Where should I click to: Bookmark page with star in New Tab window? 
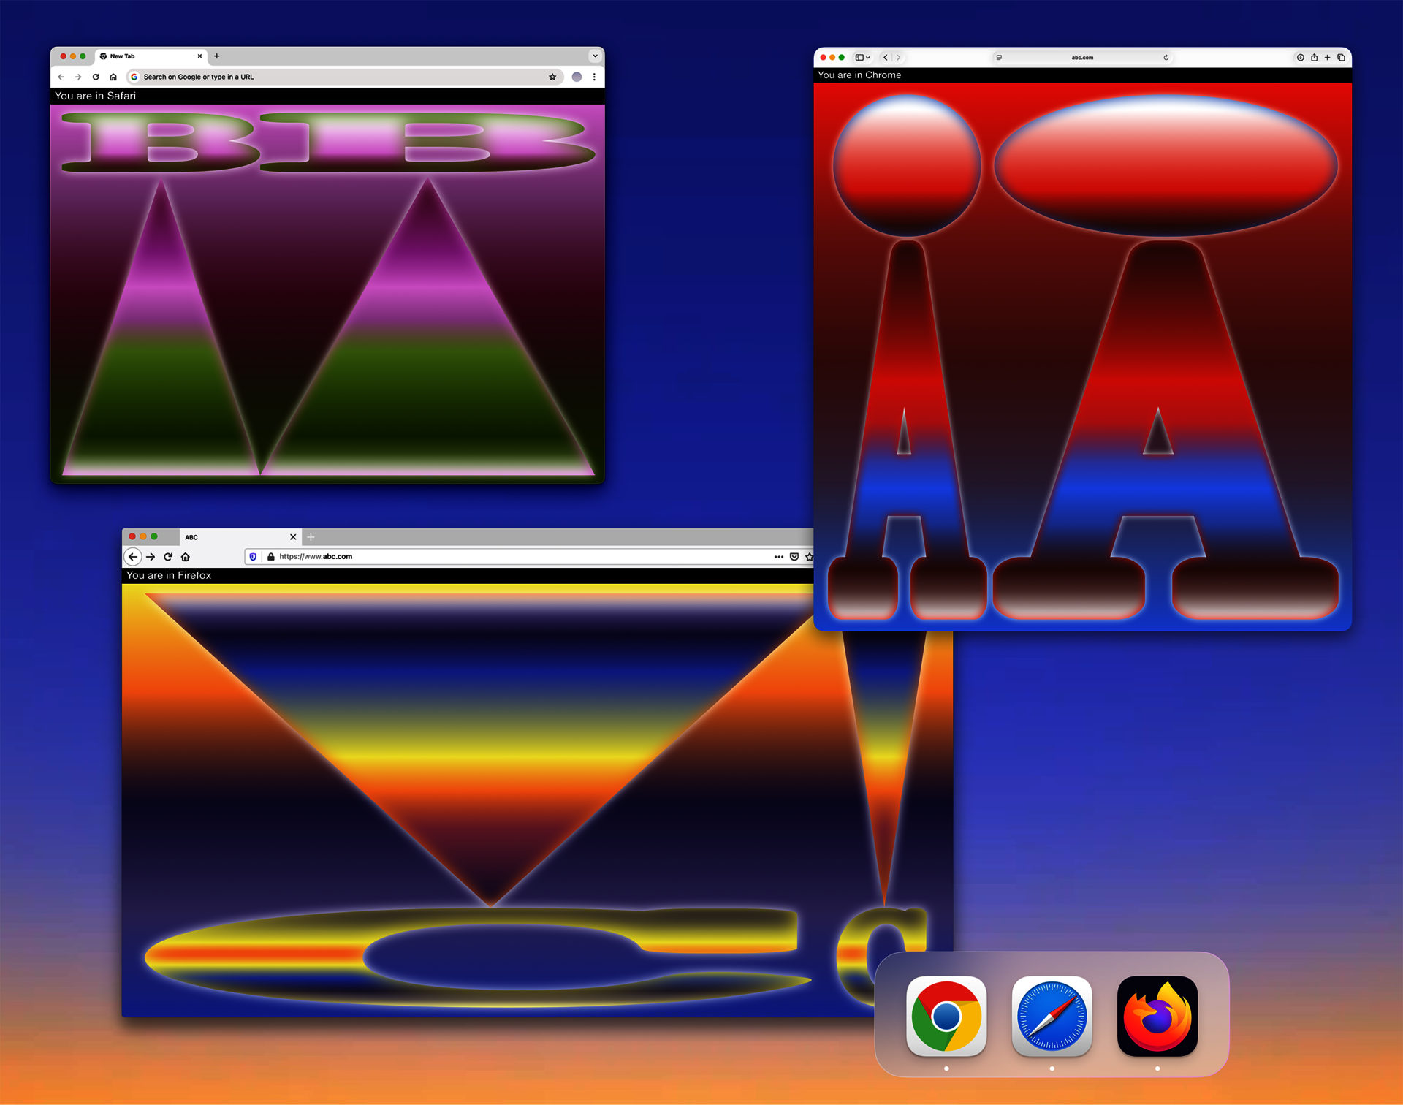click(x=552, y=77)
